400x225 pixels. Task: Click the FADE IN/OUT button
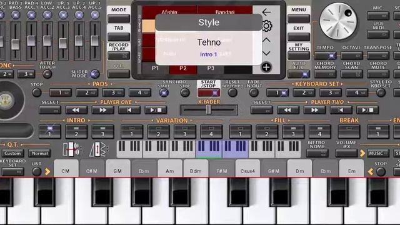tap(254, 92)
